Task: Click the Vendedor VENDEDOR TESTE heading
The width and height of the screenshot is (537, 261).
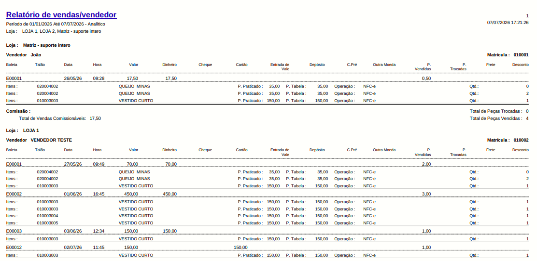Action: pyautogui.click(x=39, y=140)
